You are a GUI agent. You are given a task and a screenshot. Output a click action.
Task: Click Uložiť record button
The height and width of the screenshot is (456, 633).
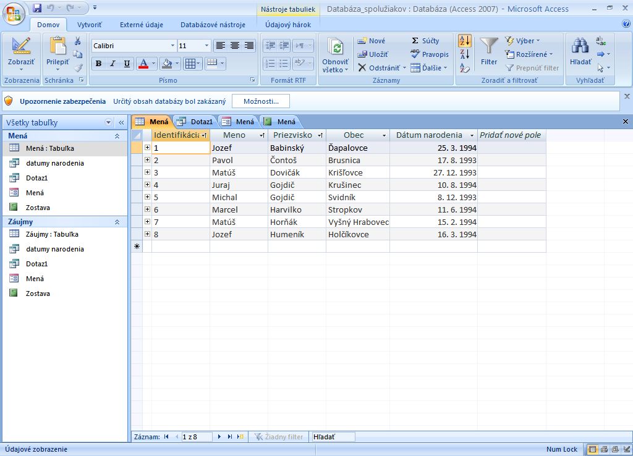(x=373, y=54)
